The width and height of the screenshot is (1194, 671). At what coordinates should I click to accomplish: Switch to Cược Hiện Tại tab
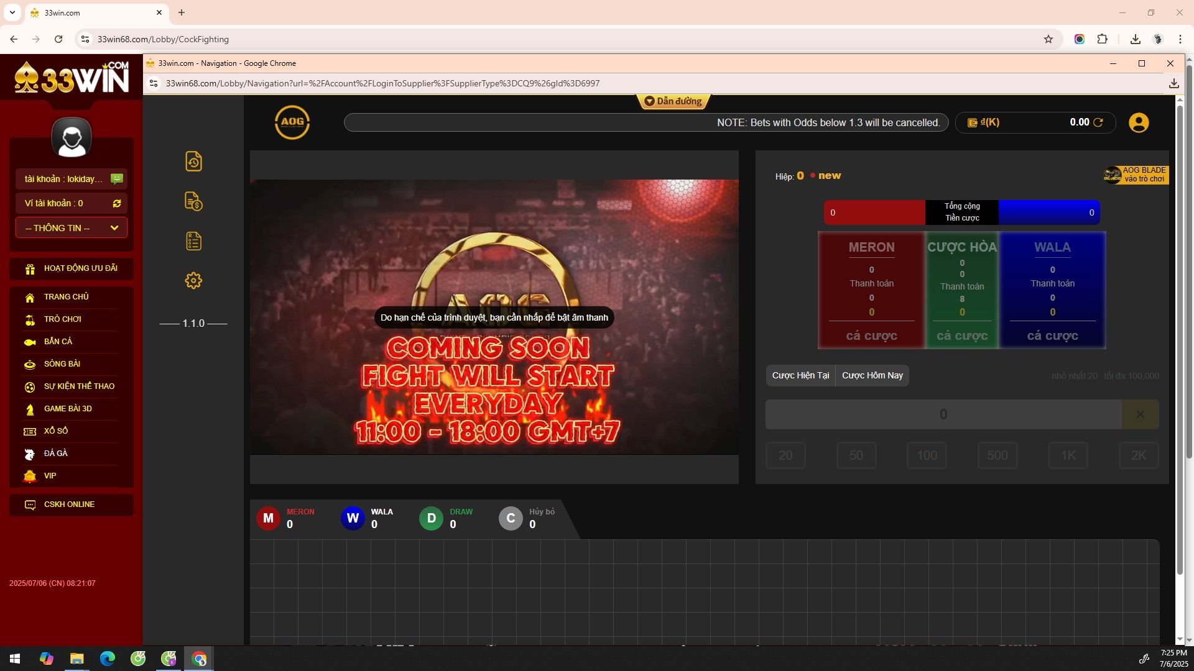800,375
